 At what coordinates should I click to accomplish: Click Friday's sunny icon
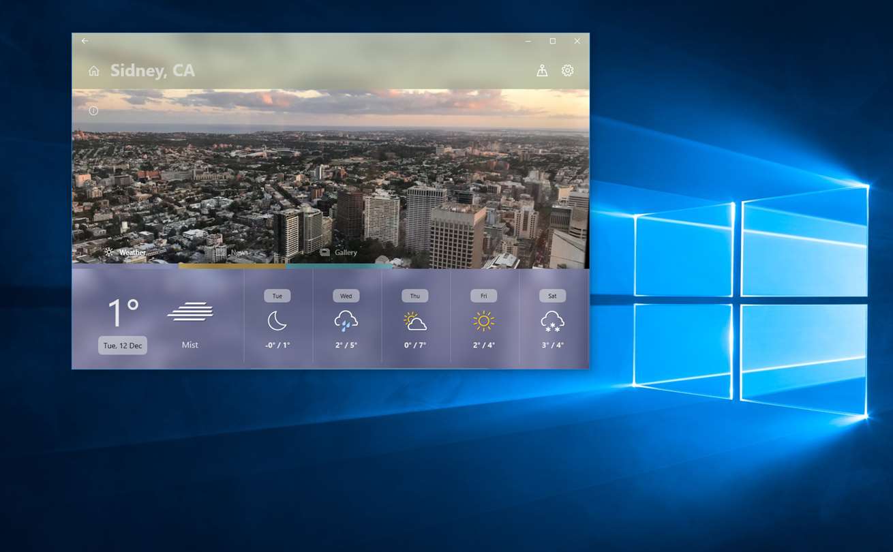484,320
